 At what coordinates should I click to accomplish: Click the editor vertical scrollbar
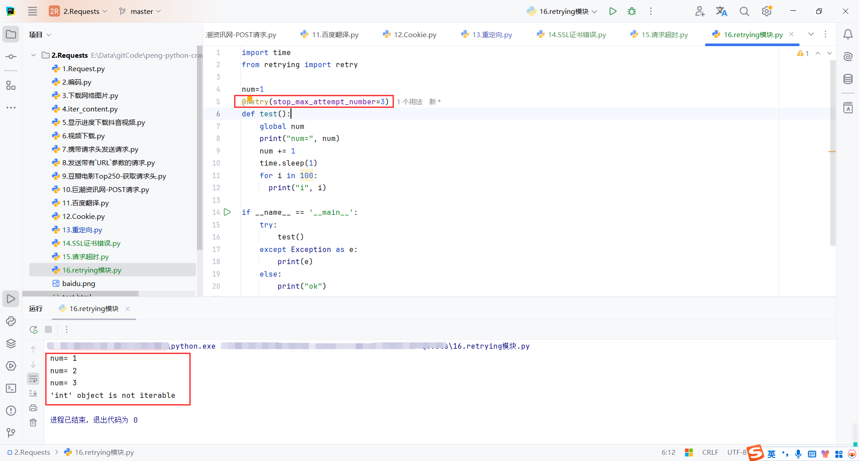[x=833, y=153]
